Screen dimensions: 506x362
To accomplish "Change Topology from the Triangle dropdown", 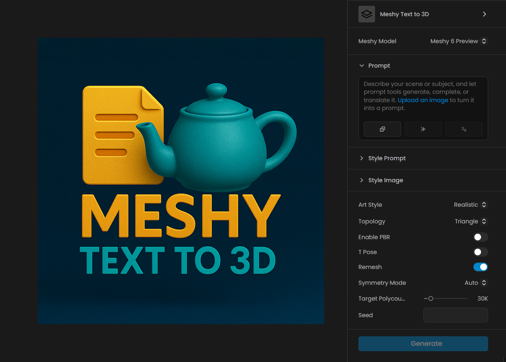I will click(x=470, y=221).
